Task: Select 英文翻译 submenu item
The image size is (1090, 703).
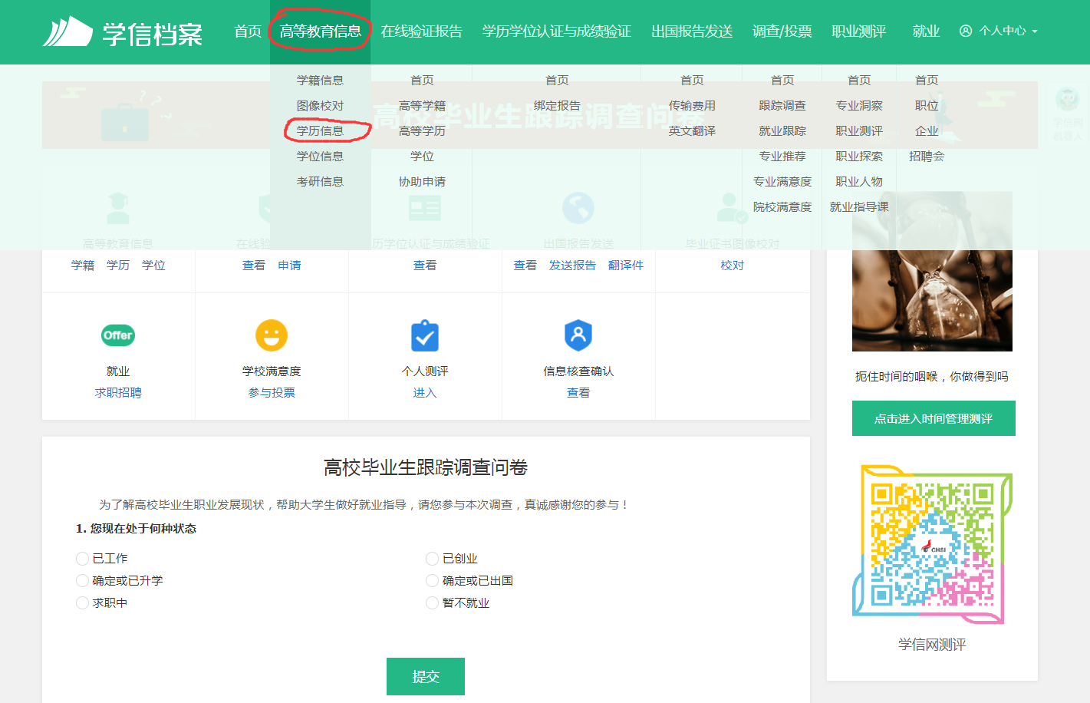Action: (x=692, y=130)
